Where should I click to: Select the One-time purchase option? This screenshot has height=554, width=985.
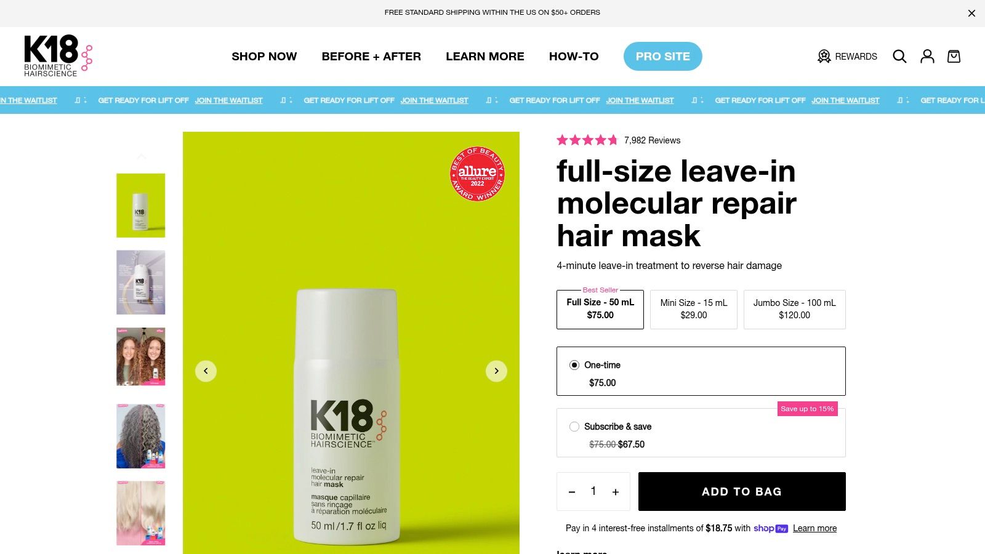pos(701,371)
